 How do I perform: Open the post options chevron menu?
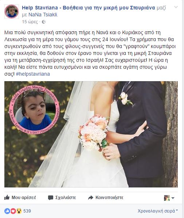[176, 7]
